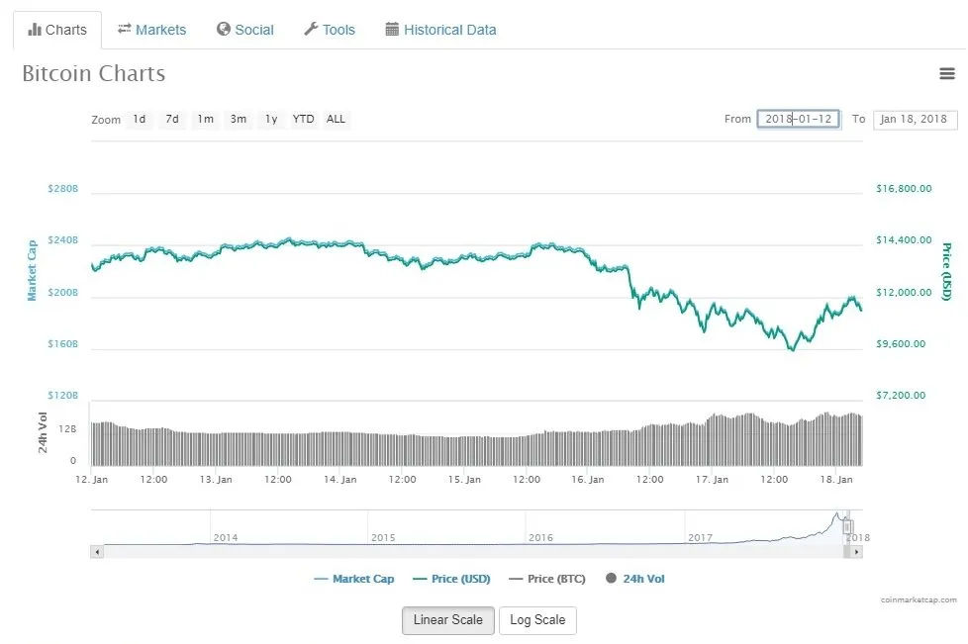Click the $14,400.00 price axis label
This screenshot has width=968, height=644.
tap(904, 240)
